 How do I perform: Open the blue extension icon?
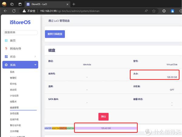[173, 11]
